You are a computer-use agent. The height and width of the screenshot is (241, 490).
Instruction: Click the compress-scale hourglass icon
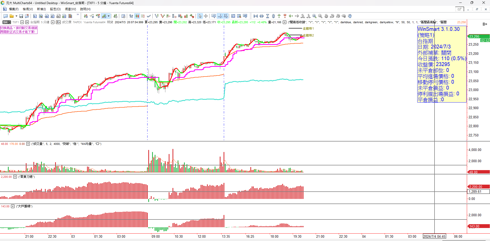pyautogui.click(x=267, y=16)
